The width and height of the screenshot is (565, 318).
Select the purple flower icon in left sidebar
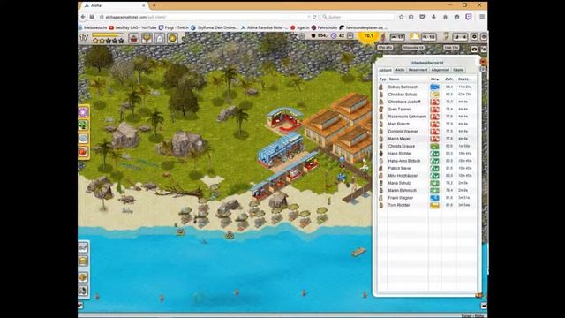coord(83,112)
